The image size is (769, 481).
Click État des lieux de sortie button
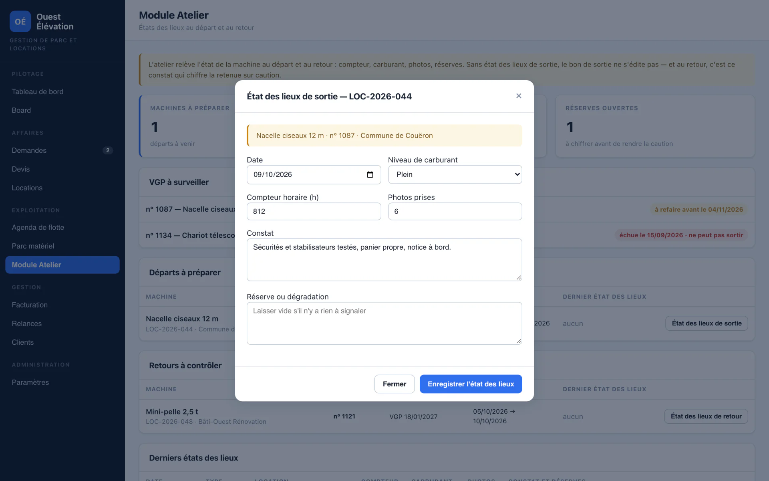click(707, 323)
